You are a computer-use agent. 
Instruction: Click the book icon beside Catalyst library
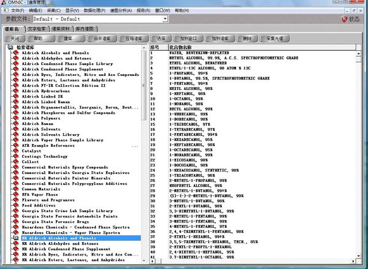pyautogui.click(x=16, y=151)
